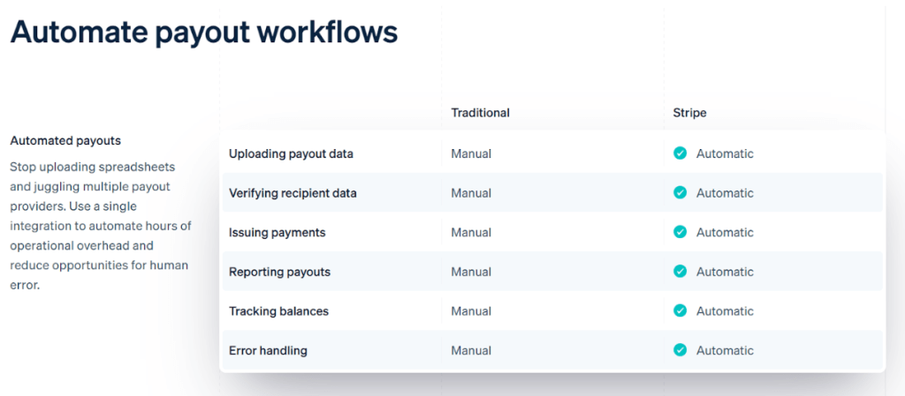The height and width of the screenshot is (396, 905).
Task: Select the 'Tracking balances' row label
Action: [x=278, y=310]
